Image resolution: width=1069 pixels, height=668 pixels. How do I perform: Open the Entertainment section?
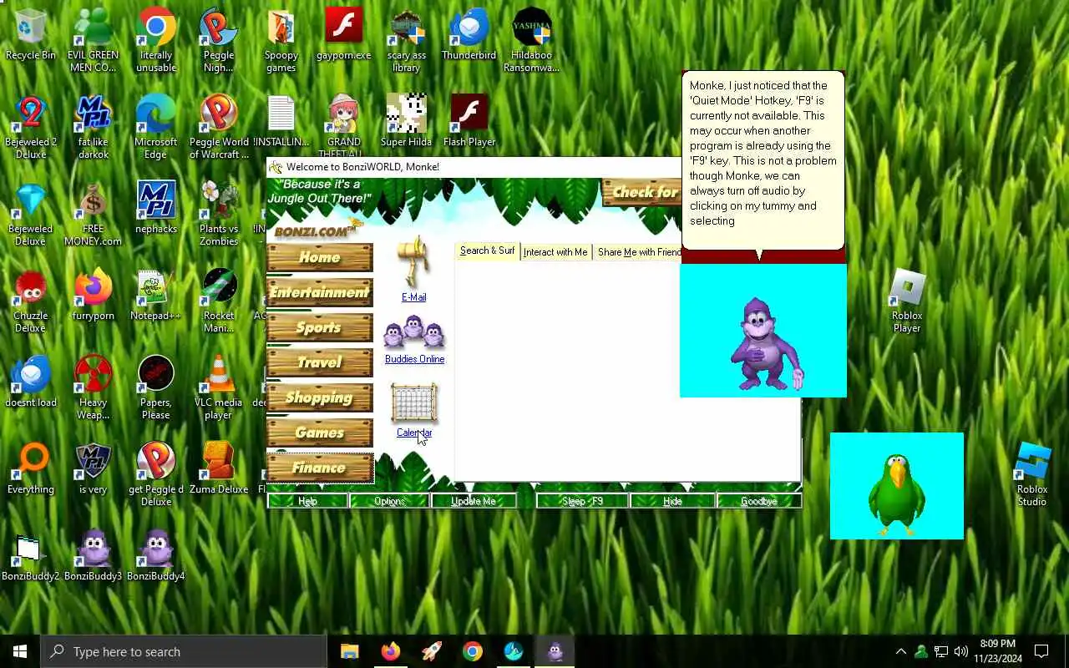click(319, 292)
